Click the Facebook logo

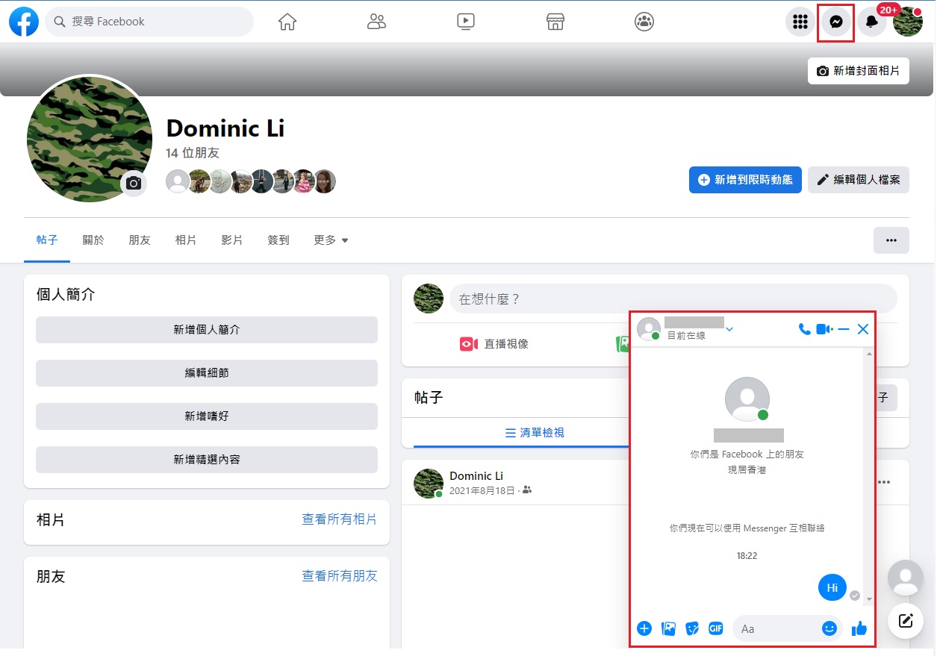(24, 22)
